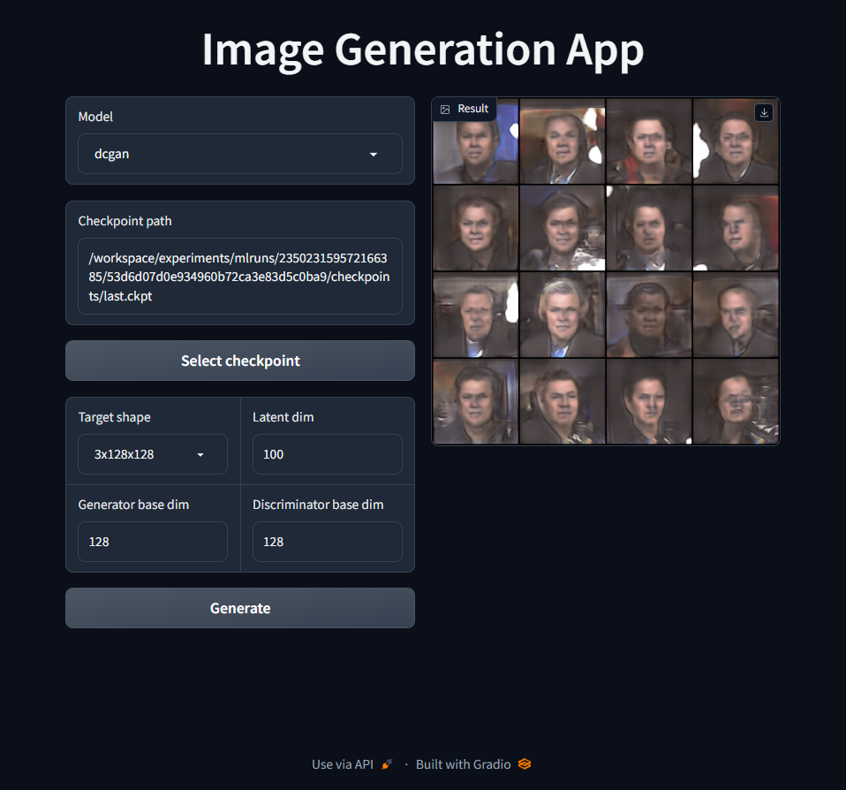Click the Checkpoint path label
This screenshot has width=846, height=790.
click(x=125, y=221)
